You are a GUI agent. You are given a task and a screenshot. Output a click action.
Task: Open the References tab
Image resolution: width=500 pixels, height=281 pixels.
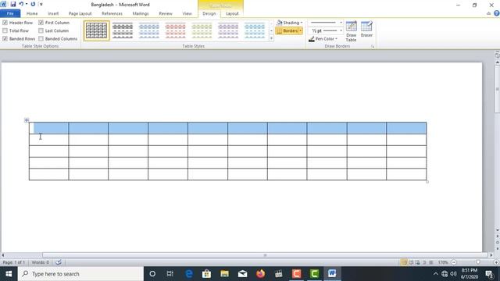pos(112,14)
